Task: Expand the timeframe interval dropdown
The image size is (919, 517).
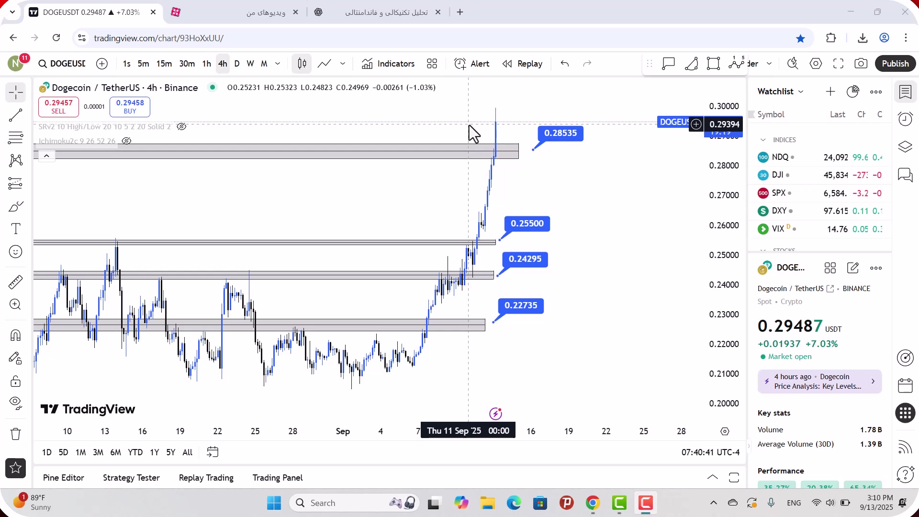Action: [x=278, y=64]
